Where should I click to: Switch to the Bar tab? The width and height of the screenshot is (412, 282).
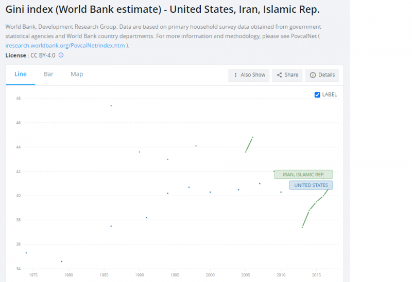(x=48, y=74)
